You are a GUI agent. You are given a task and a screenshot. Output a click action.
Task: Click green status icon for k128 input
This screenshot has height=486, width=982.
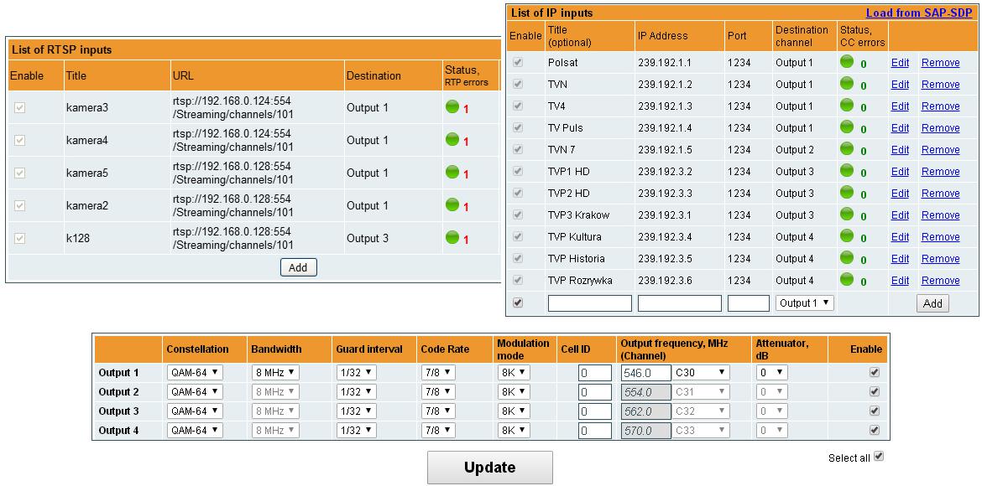452,237
